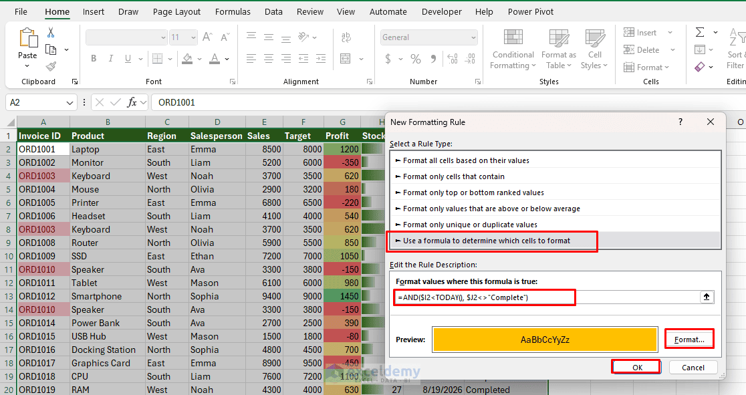Click the Increase Decimal icon

pyautogui.click(x=453, y=59)
